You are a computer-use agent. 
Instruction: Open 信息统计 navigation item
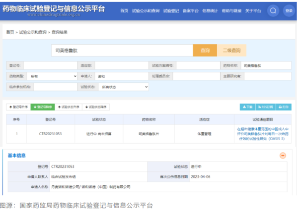pos(210,11)
